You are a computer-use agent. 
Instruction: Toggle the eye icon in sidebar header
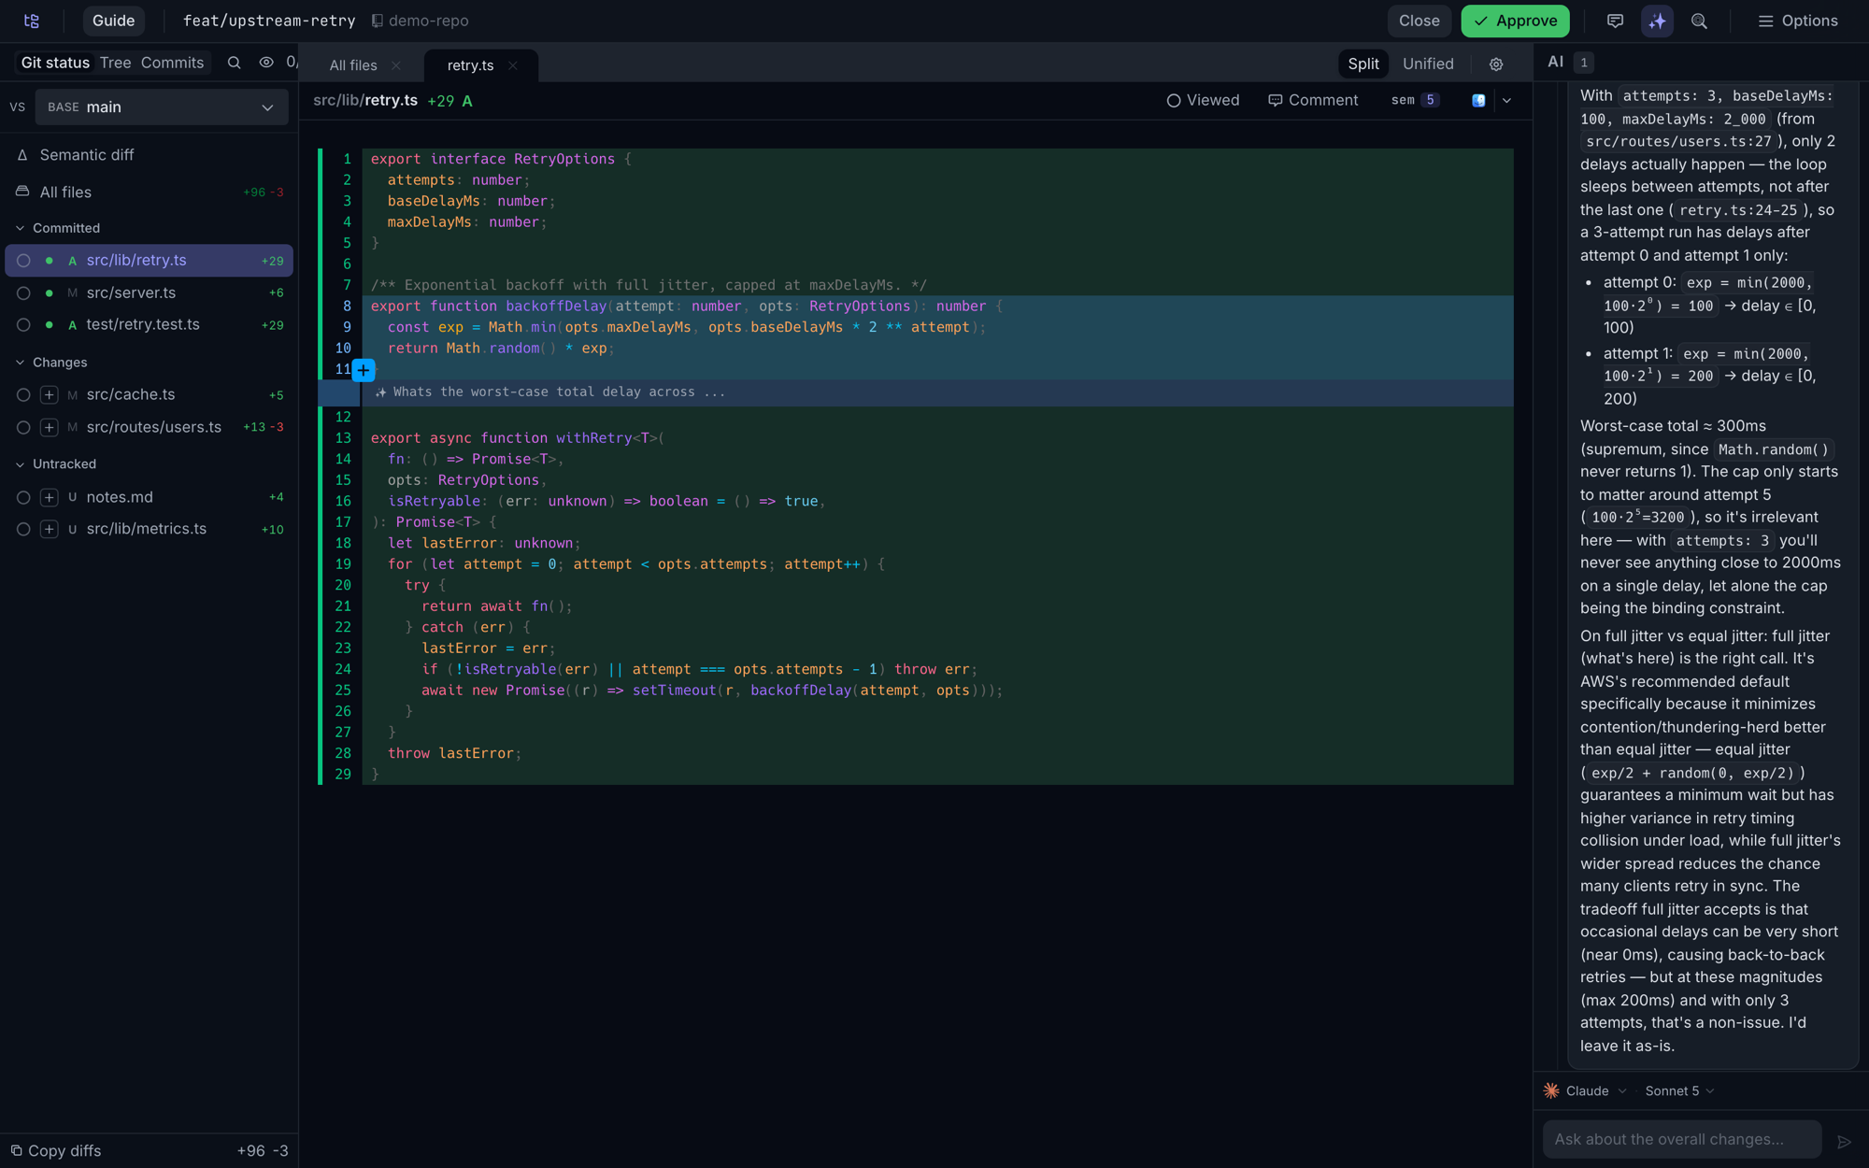266,63
